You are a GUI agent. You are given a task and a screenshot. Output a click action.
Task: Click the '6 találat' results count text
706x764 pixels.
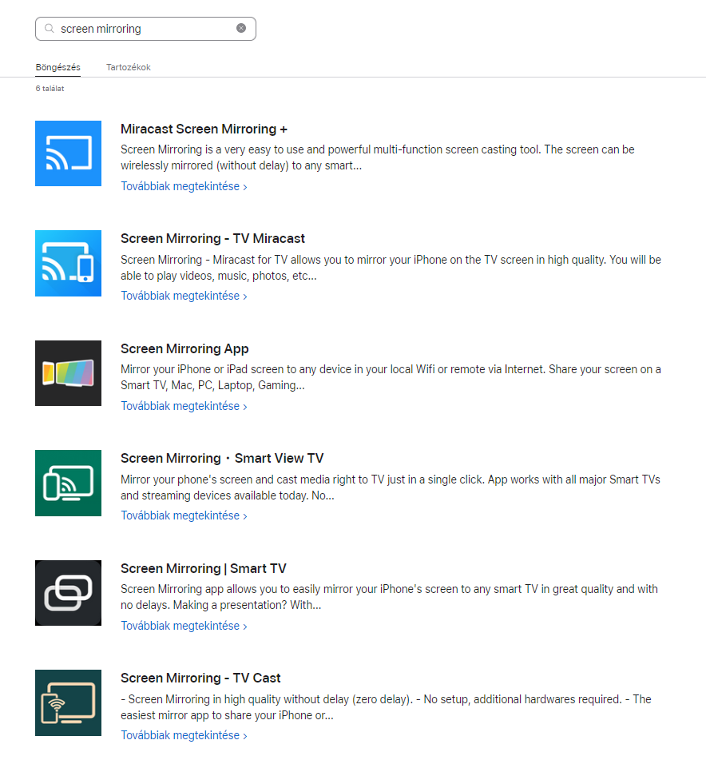click(x=50, y=89)
